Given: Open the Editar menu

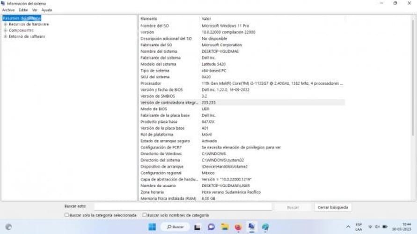Looking at the screenshot, I should point(23,10).
